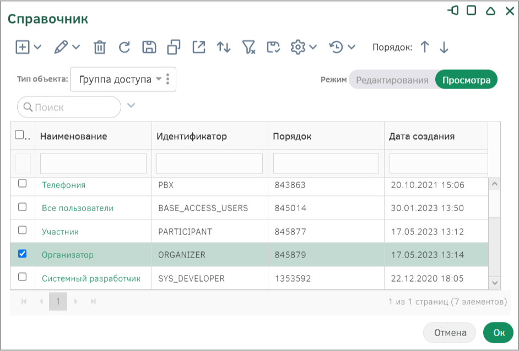Click the Идентификатор column filter field
Image resolution: width=519 pixels, height=351 pixels.
209,163
